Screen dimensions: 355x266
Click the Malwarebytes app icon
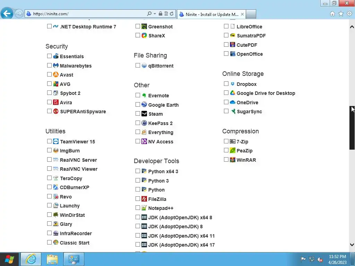point(56,65)
